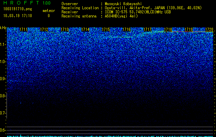Click the 1719 time marker
Image resolution: width=216 pixels, height=137 pixels.
[189, 29]
